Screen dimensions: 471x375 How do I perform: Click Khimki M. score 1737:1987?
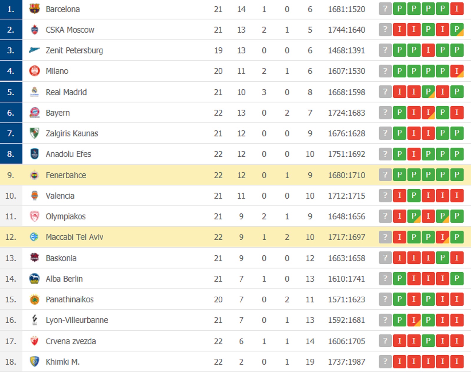coord(346,362)
